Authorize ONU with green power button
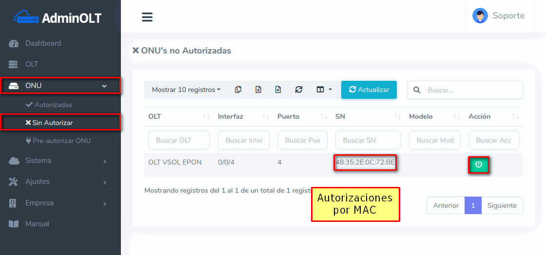Viewport: 546px width, 255px height. coord(478,165)
